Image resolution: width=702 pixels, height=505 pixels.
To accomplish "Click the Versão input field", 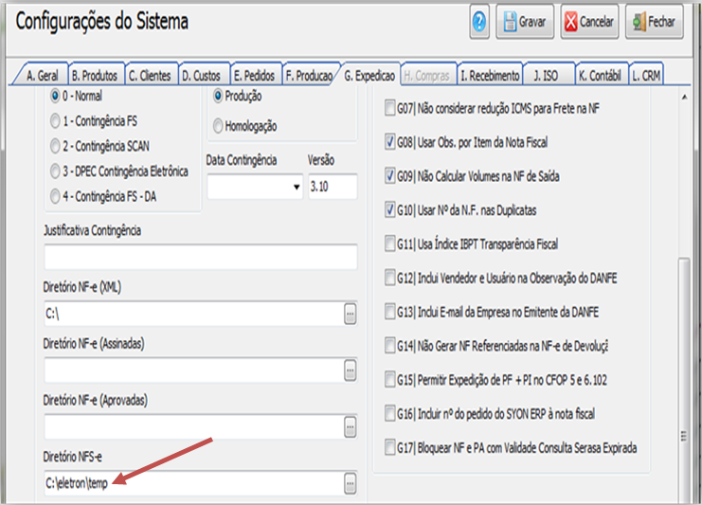I will click(332, 187).
